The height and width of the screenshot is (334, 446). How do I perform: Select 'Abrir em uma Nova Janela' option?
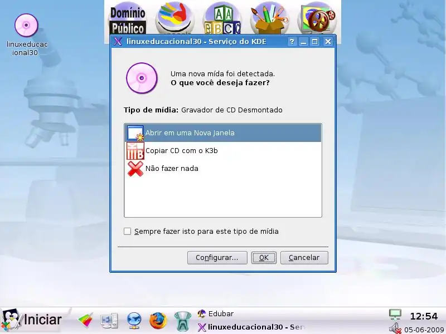point(190,133)
